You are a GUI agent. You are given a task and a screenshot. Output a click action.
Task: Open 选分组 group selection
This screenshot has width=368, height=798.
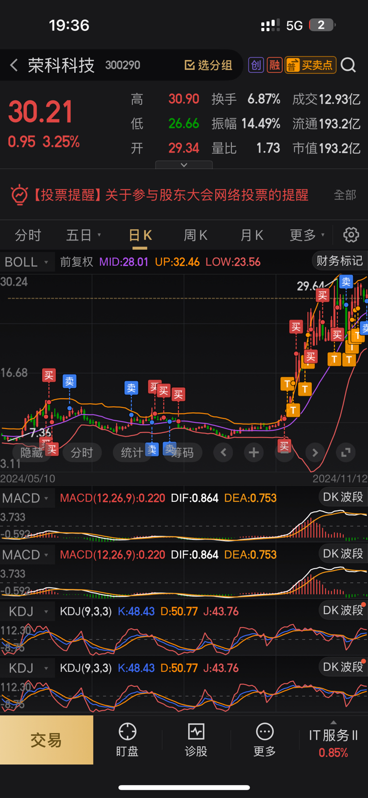pyautogui.click(x=208, y=65)
